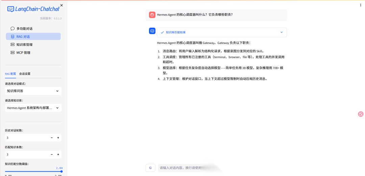Switch to the 会话设置 tab
Image resolution: width=365 pixels, height=176 pixels.
click(25, 74)
